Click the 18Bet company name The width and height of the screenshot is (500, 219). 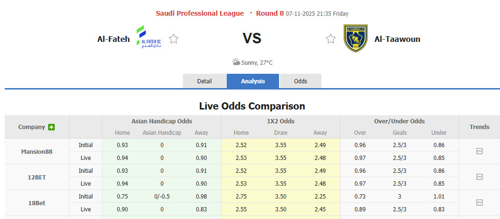click(x=37, y=203)
